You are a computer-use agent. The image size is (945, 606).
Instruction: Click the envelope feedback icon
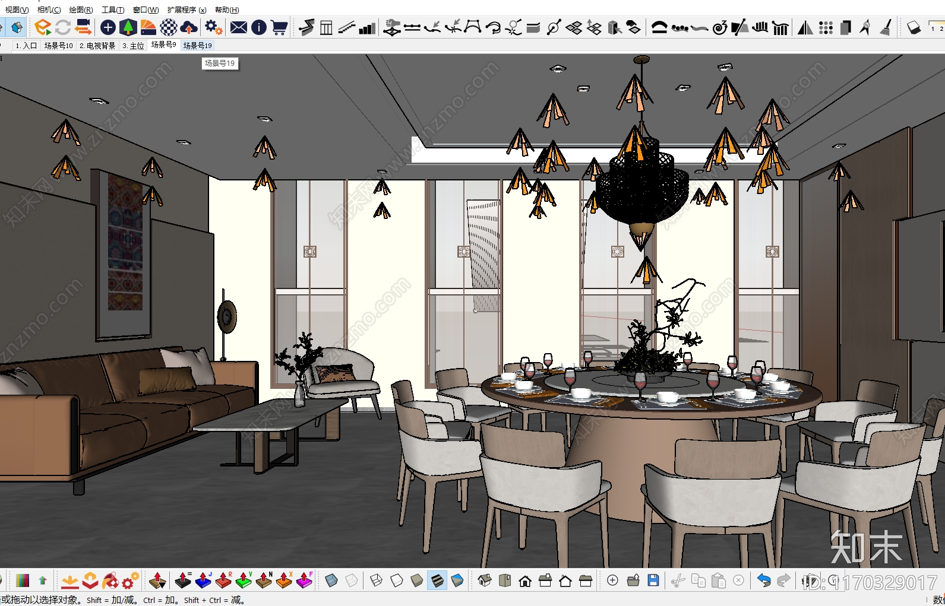[x=239, y=27]
